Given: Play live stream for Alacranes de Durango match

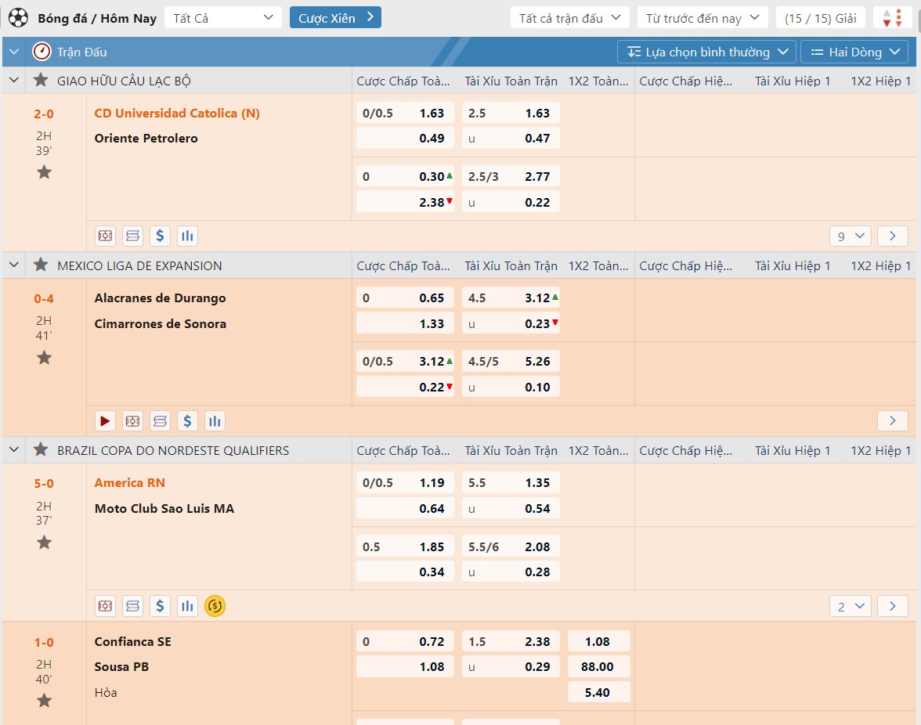Looking at the screenshot, I should tap(105, 421).
